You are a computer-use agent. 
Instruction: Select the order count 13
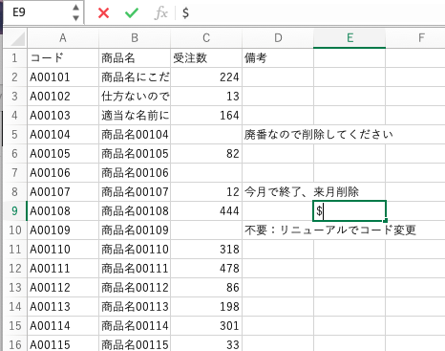(x=206, y=97)
